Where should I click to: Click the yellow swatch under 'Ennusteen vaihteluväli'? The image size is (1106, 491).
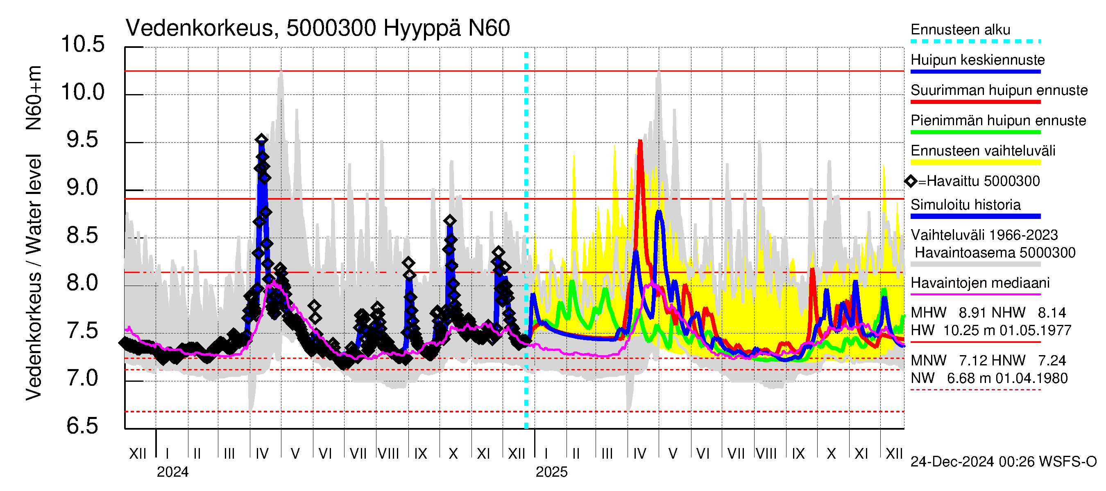[x=975, y=162]
